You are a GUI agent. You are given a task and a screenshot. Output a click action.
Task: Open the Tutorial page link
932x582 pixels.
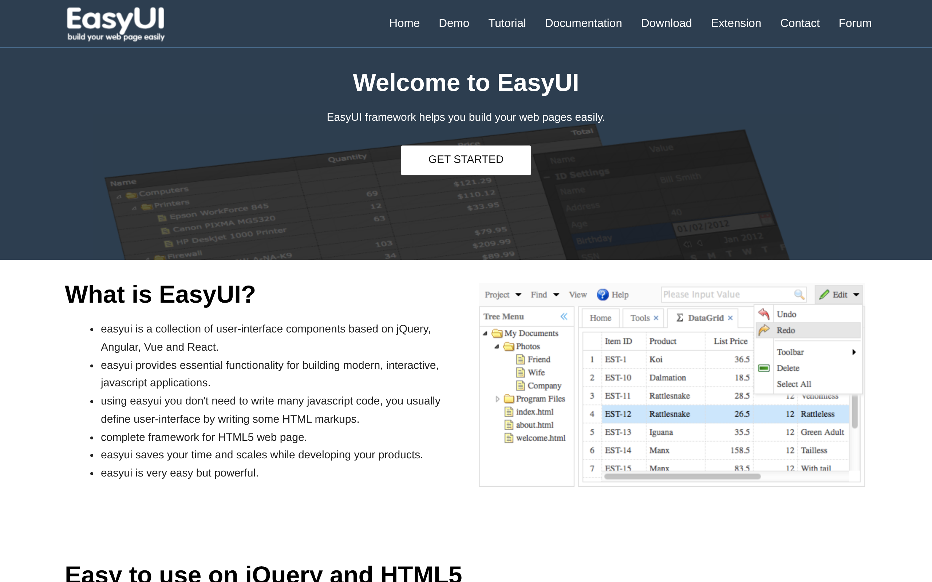pos(507,23)
